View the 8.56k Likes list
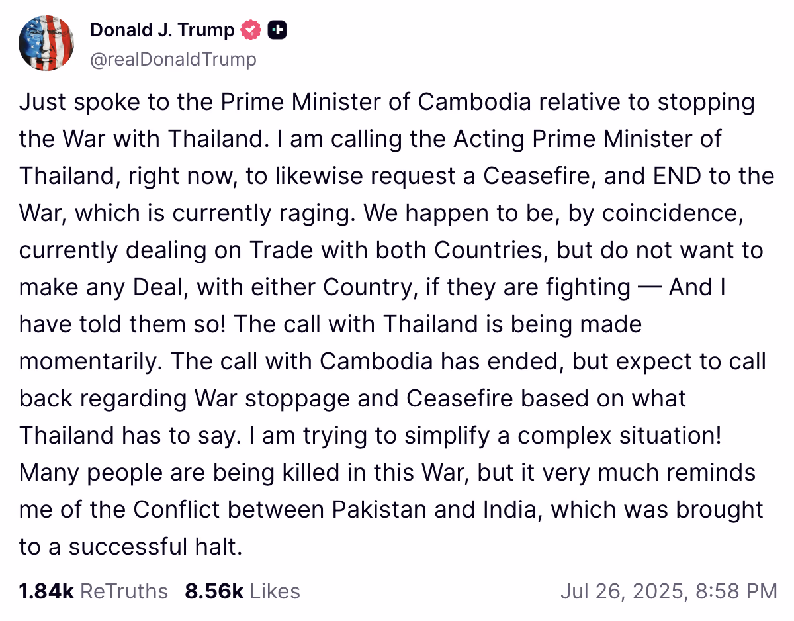Screen dimensions: 794x621 pyautogui.click(x=242, y=591)
